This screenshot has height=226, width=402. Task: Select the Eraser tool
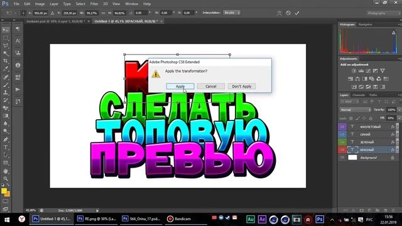(6, 108)
